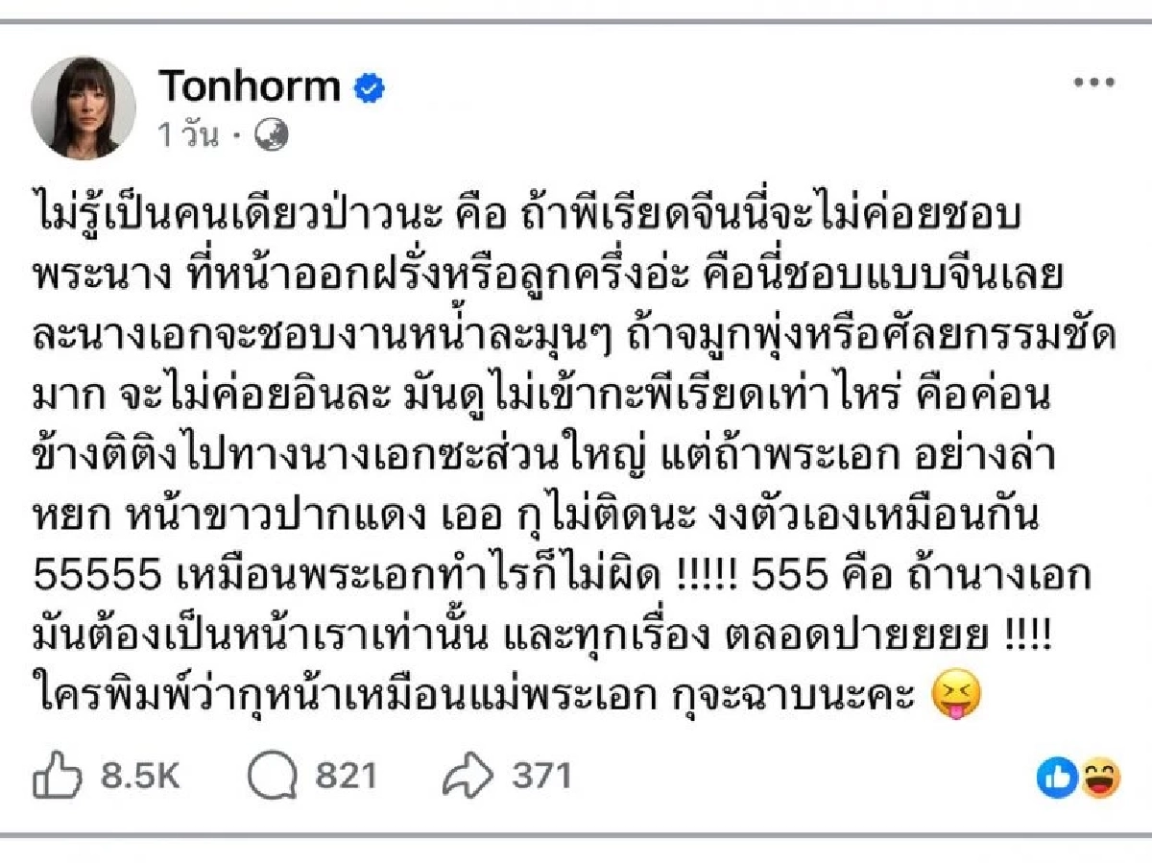Click the blue verified badge beside Tonhorm
Screen dimensions: 1152x863
(x=367, y=86)
